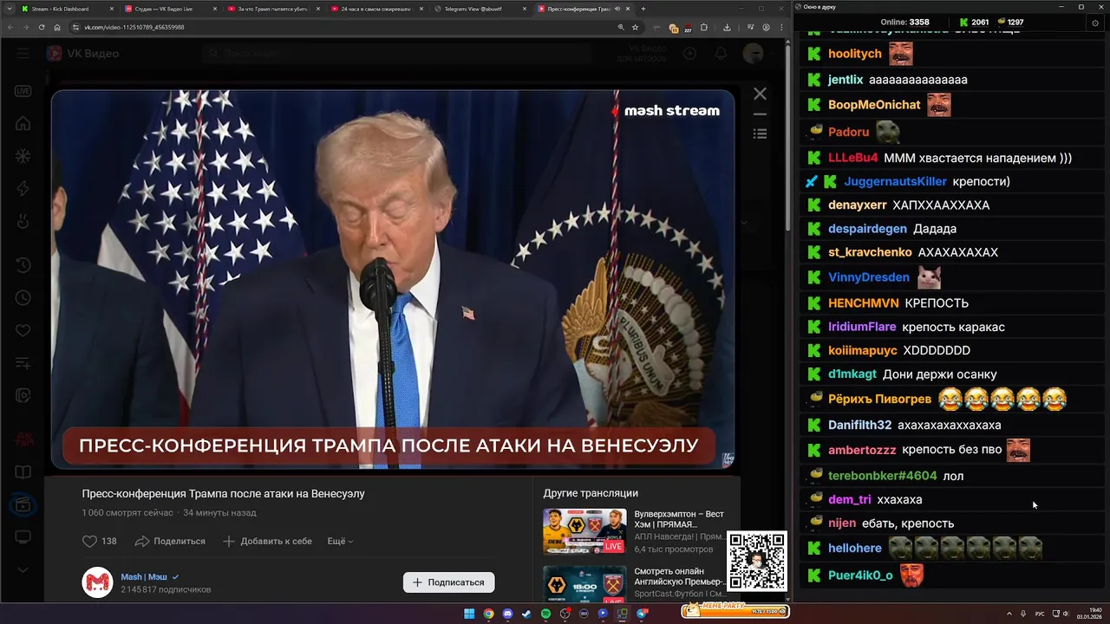The height and width of the screenshot is (624, 1110).
Task: Click the Mash channel avatar
Action: pyautogui.click(x=97, y=582)
